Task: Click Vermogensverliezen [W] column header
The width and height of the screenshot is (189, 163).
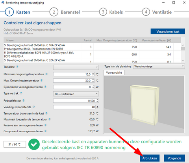Action: pos(156,41)
